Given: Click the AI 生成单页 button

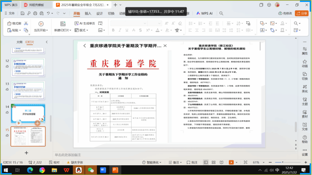Looking at the screenshot, I should (x=84, y=23).
